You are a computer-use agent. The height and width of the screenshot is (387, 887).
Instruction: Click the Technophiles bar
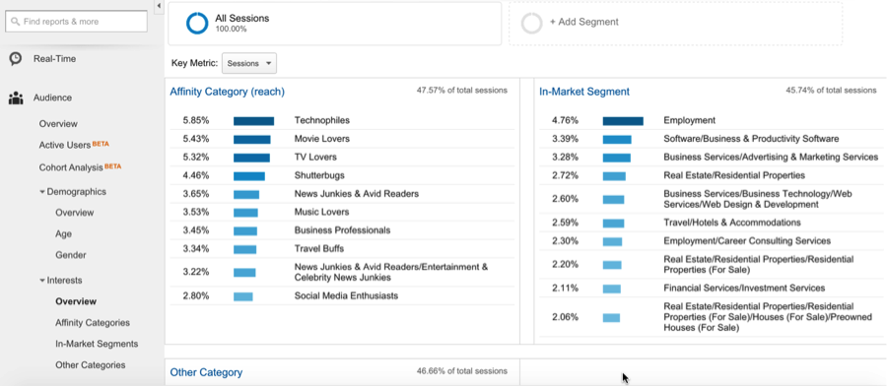(254, 121)
